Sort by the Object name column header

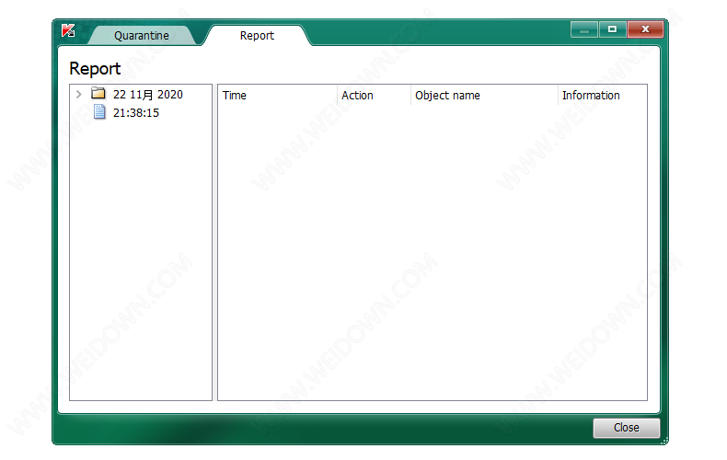click(483, 96)
